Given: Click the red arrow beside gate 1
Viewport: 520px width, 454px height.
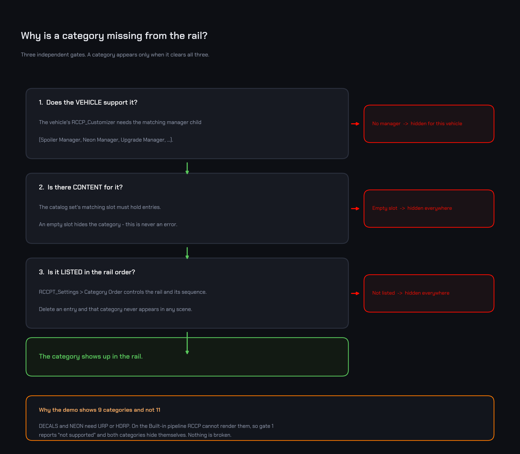Looking at the screenshot, I should [x=355, y=124].
